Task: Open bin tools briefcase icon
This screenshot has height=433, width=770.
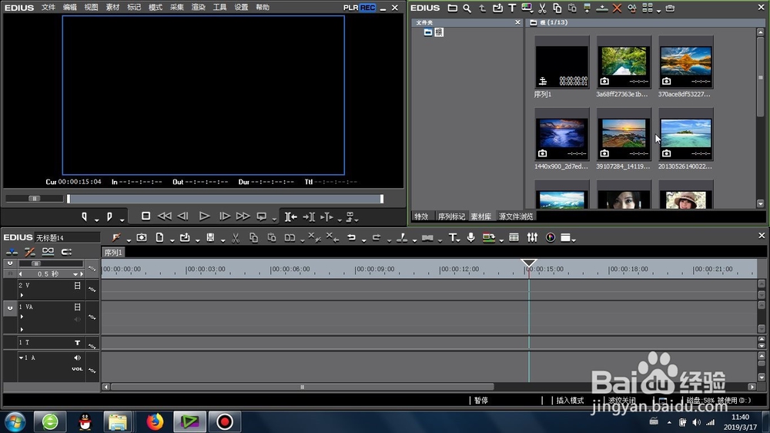Action: pyautogui.click(x=670, y=8)
